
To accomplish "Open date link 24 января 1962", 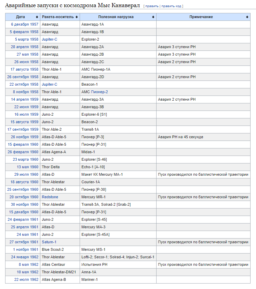I will [x=25, y=257].
